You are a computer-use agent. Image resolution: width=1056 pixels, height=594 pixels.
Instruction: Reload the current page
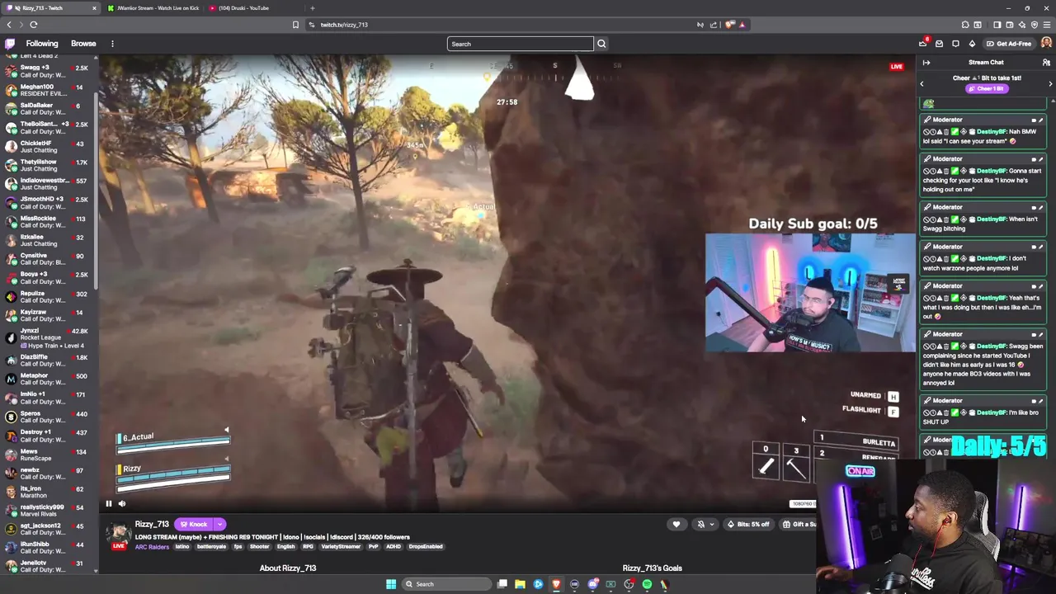tap(34, 25)
